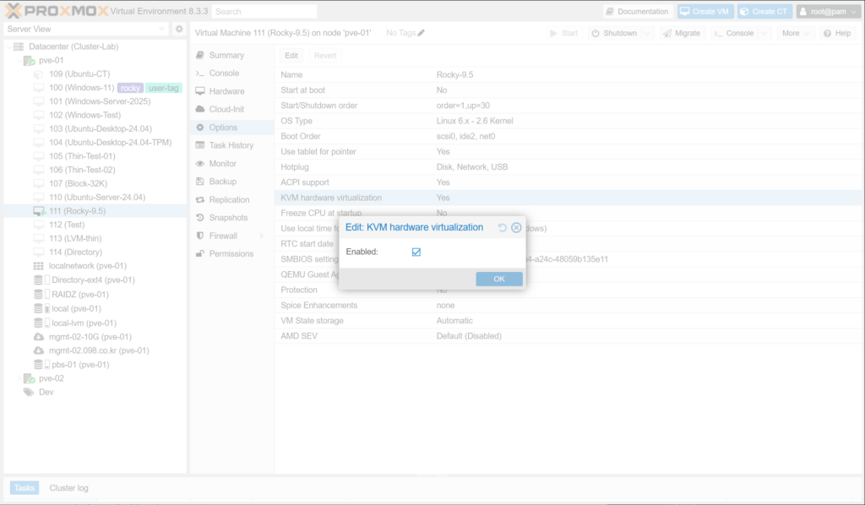The width and height of the screenshot is (865, 505).
Task: Open Replication settings for the VM
Action: point(229,200)
